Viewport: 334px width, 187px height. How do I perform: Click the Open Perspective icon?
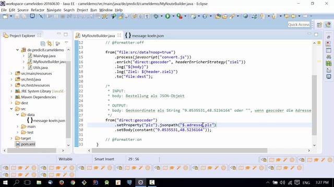click(x=319, y=25)
